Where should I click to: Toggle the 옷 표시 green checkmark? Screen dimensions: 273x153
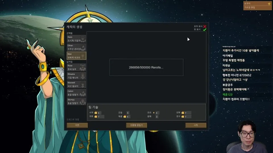click(205, 29)
